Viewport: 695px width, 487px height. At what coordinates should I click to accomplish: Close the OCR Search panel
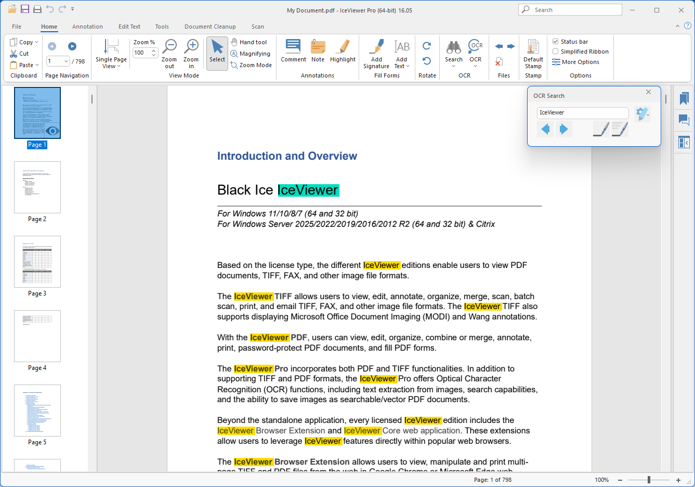coord(648,92)
